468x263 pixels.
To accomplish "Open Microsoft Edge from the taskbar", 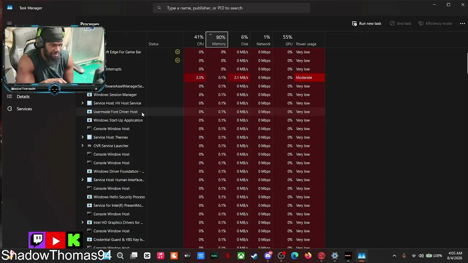I will [295, 256].
